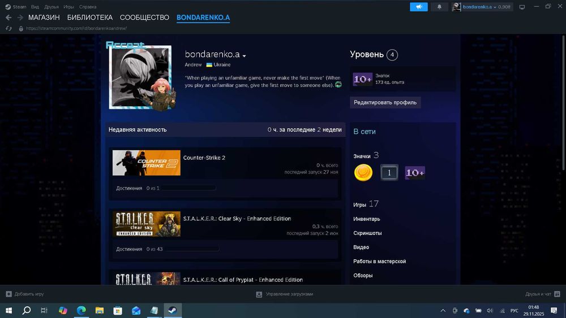Screen dimensions: 566x318
Task: Expand the bondarenko.a name history arrow
Action: pos(245,56)
